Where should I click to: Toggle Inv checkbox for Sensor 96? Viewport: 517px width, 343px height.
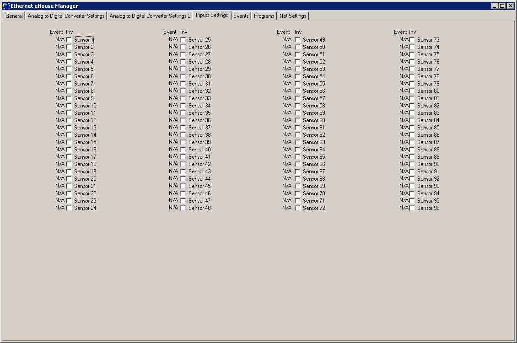pyautogui.click(x=412, y=208)
